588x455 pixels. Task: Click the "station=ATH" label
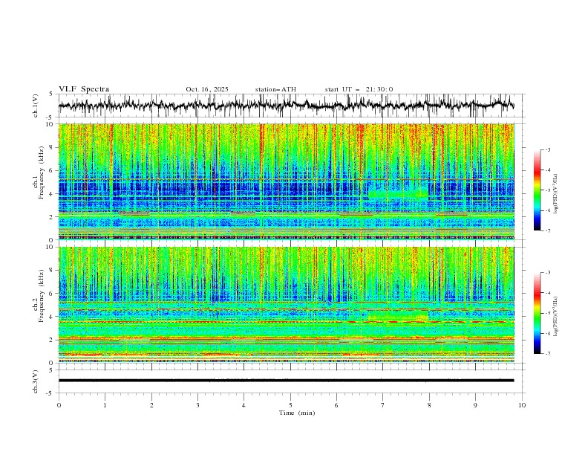275,89
